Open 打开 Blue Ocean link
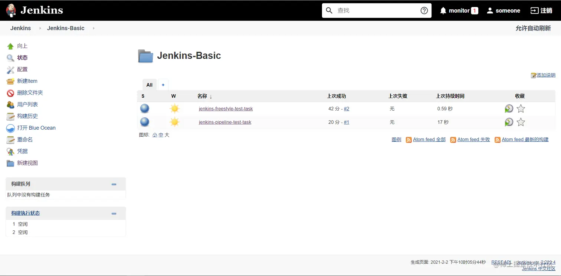This screenshot has height=276, width=561. click(36, 128)
